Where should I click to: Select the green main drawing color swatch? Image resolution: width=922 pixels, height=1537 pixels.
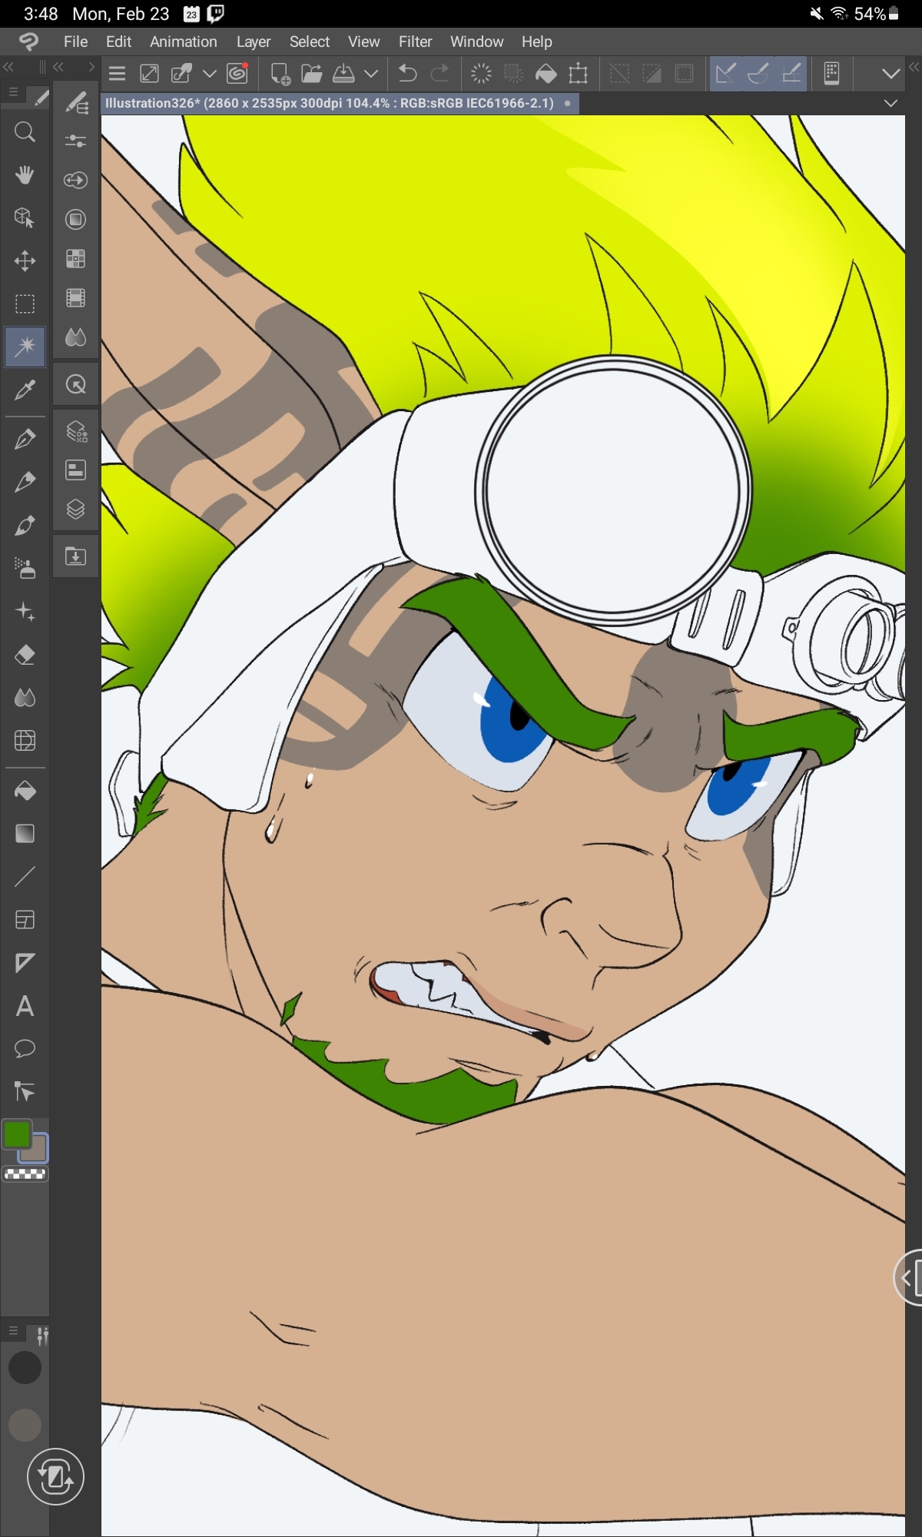17,1134
